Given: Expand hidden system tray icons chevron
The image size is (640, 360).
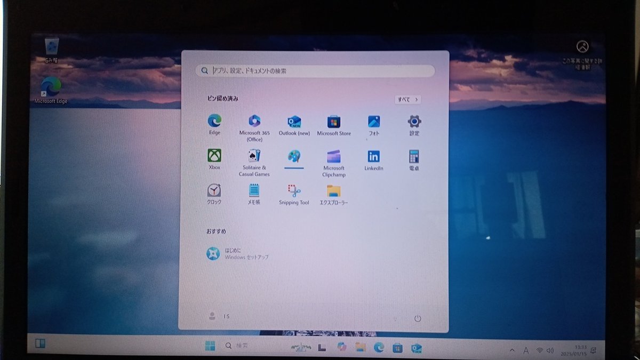Looking at the screenshot, I should [x=513, y=350].
